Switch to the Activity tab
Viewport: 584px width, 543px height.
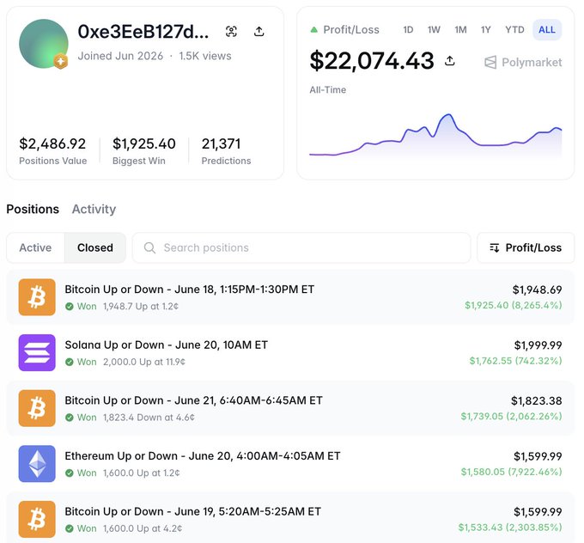(94, 209)
